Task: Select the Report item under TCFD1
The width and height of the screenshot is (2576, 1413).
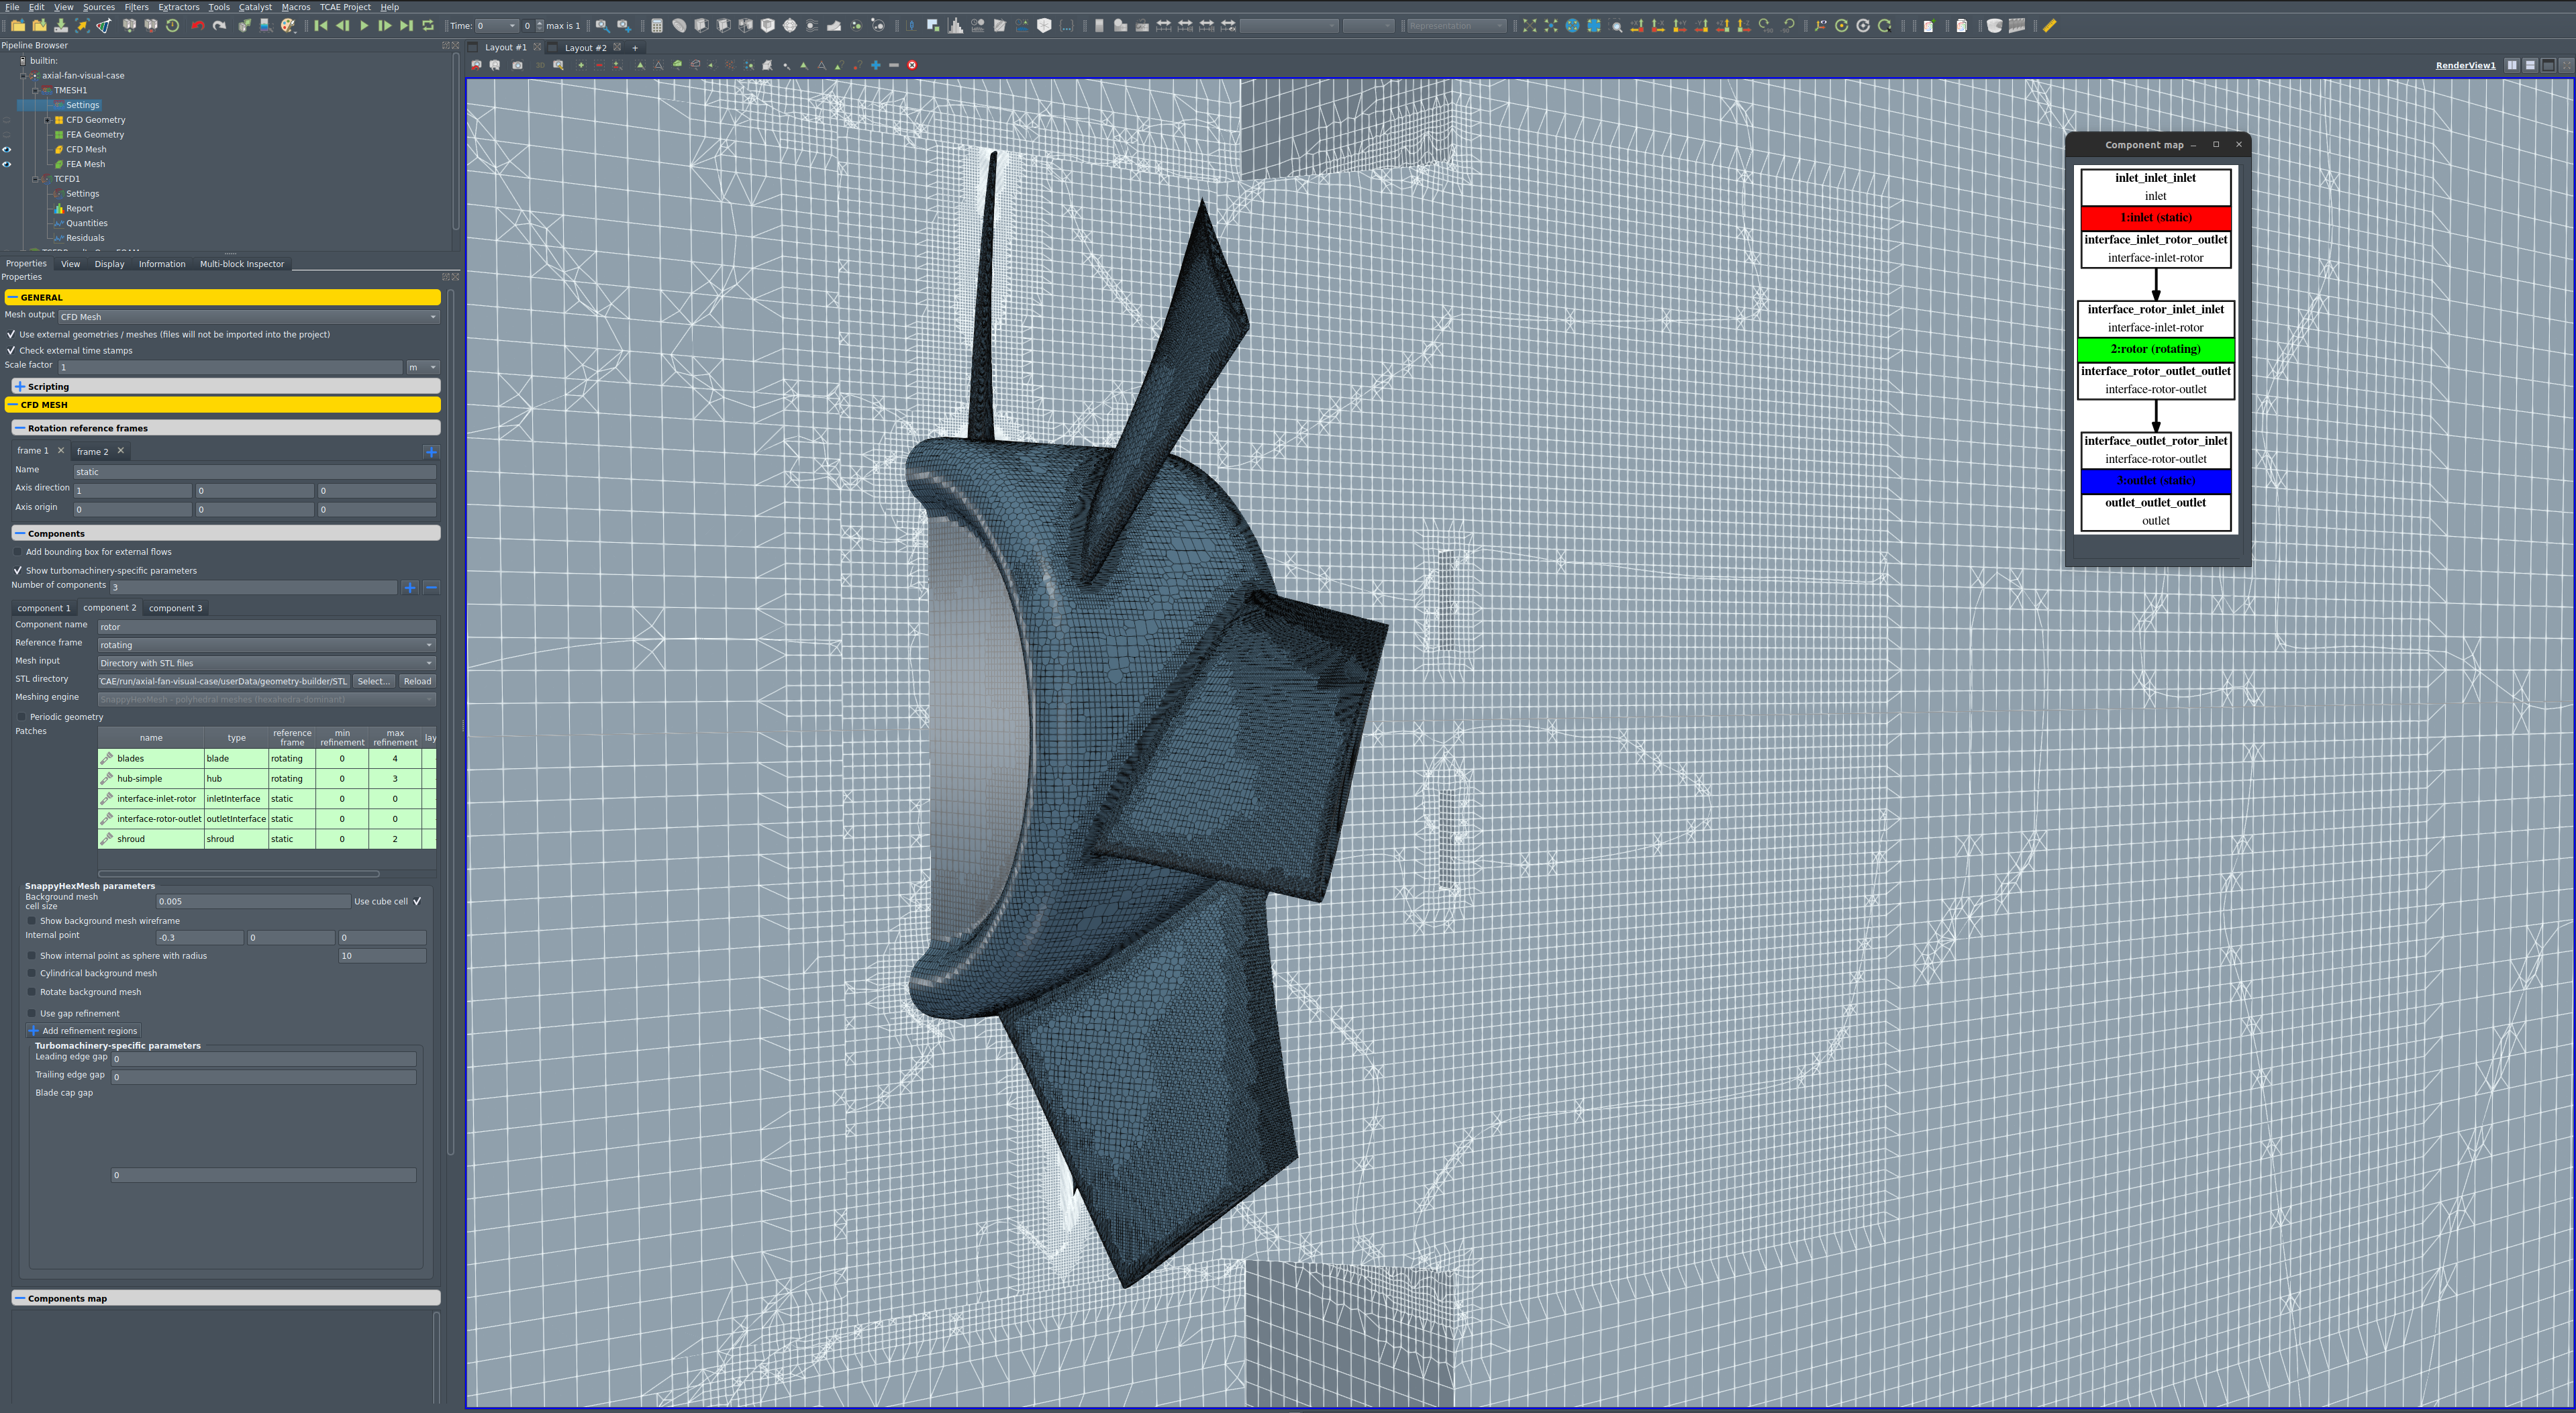Action: [x=79, y=209]
